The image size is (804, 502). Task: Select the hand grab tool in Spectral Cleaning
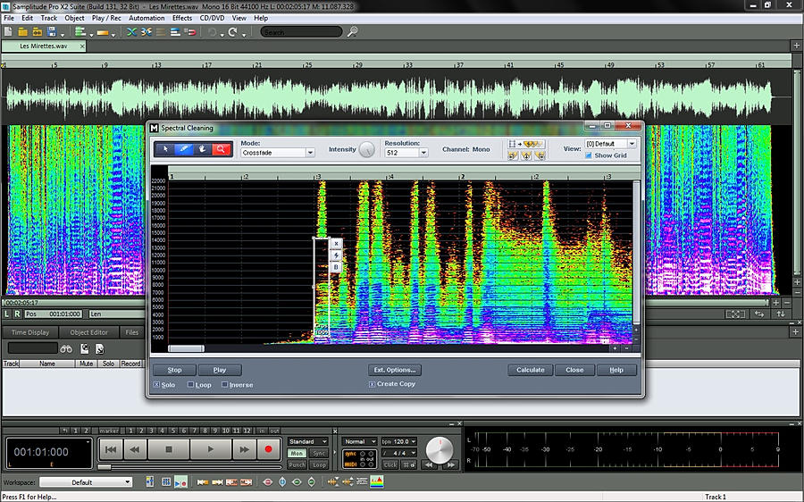click(x=203, y=149)
